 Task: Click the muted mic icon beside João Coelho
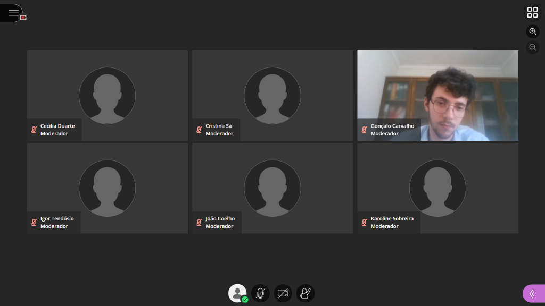click(199, 222)
